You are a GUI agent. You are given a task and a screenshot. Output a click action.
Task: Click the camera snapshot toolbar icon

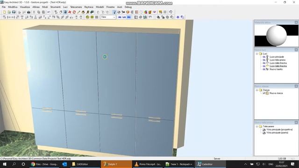28,12
